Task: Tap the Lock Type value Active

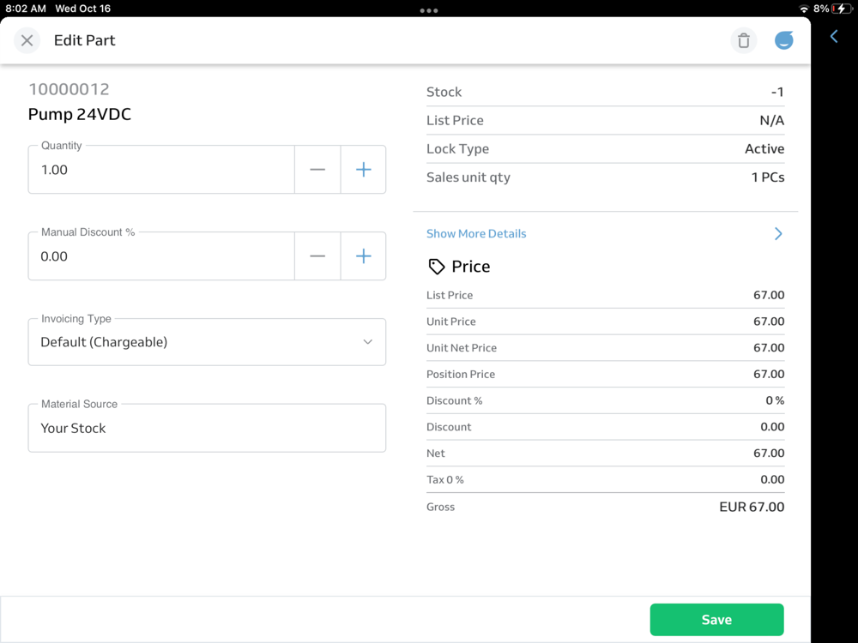Action: (764, 148)
